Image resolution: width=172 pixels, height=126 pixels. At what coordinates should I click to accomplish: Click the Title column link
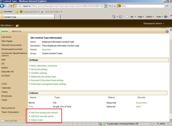tap(31, 107)
